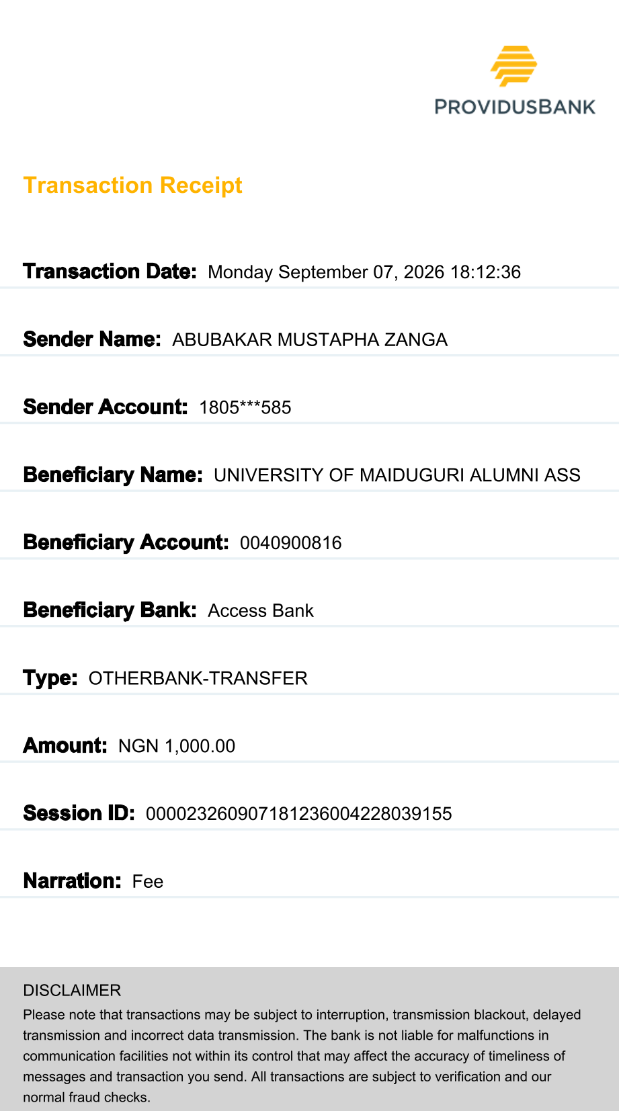Click the DISCLAIMER heading
619x1111 pixels.
tap(72, 990)
